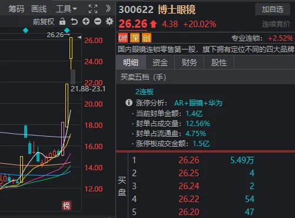Select buy level 1 price 26.26
The height and width of the screenshot is (218, 295).
pyautogui.click(x=189, y=160)
